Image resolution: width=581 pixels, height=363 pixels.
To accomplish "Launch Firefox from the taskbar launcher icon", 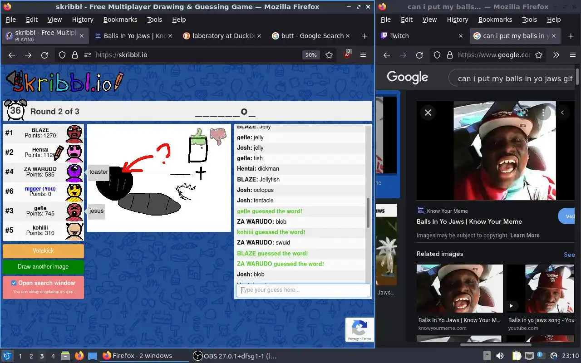I will (79, 356).
